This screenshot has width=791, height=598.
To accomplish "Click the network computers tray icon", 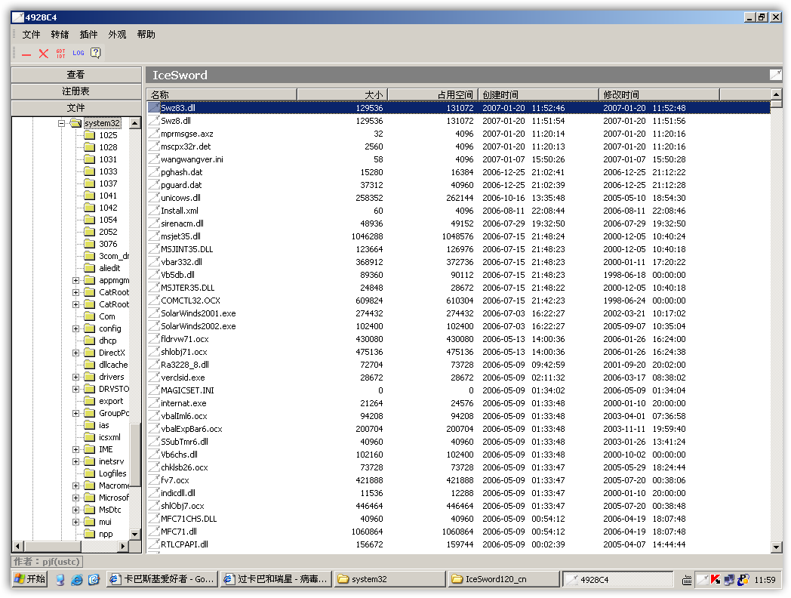I will coord(729,580).
